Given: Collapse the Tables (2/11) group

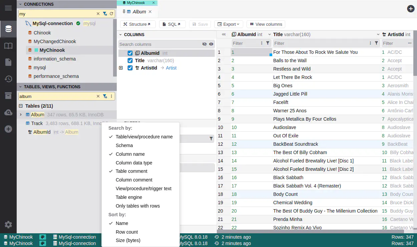Looking at the screenshot, I should click(21, 106).
